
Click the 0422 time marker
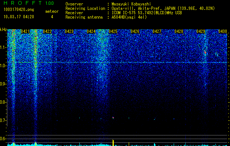pyautogui.click(x=47, y=31)
